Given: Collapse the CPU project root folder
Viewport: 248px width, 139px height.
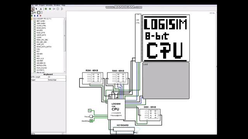Looking at the screenshot, I should point(32,19).
